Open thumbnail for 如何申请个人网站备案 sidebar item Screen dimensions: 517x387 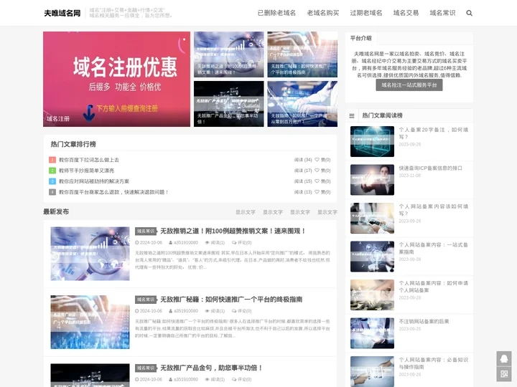pos(372,295)
